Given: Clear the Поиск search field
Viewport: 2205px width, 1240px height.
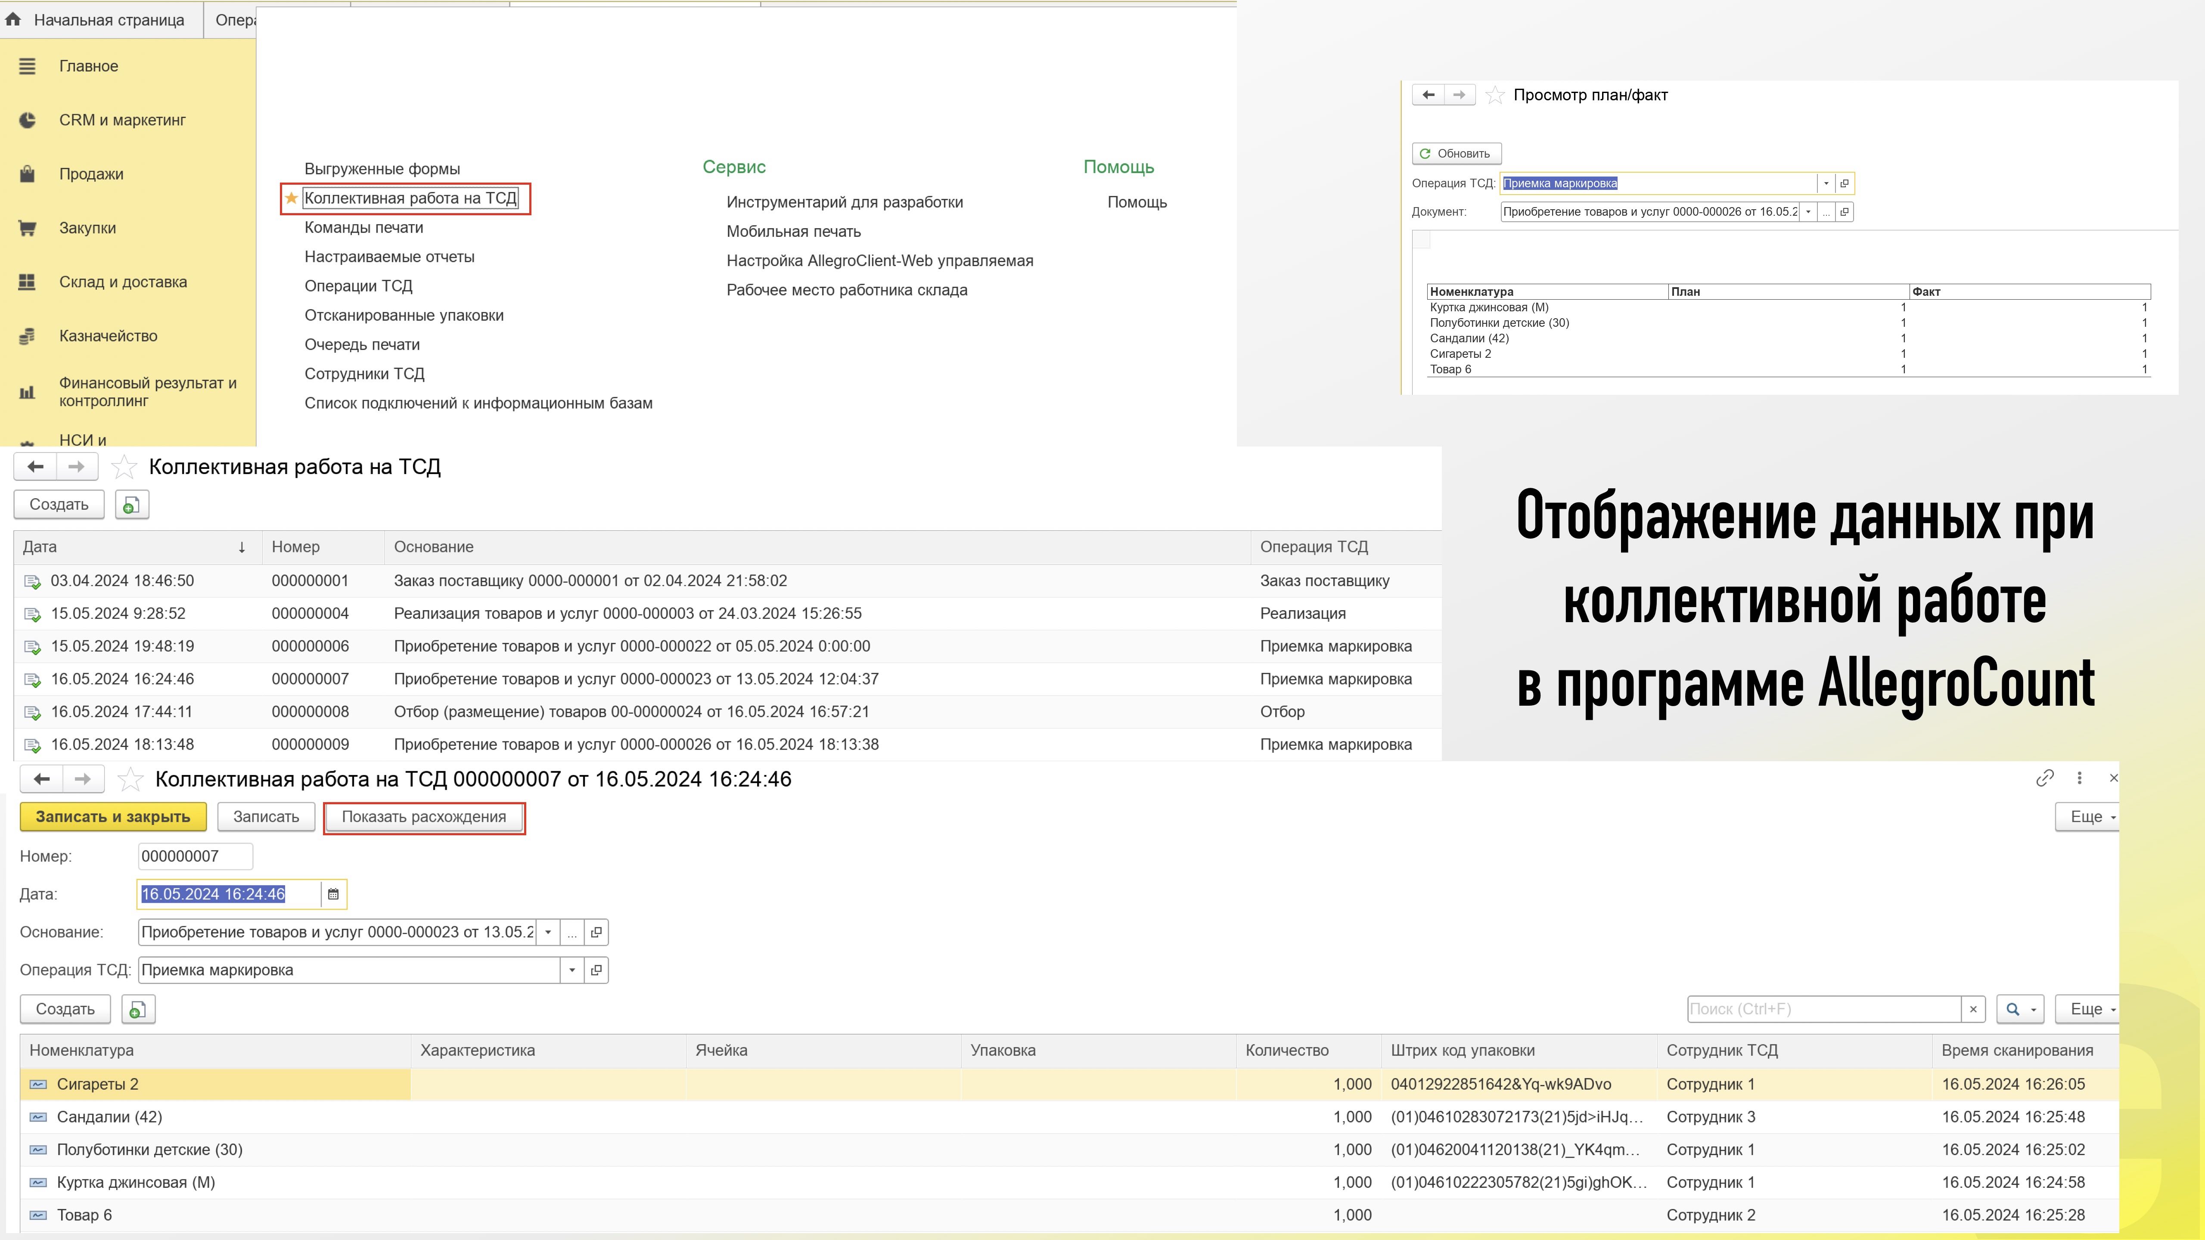Looking at the screenshot, I should [1973, 1010].
